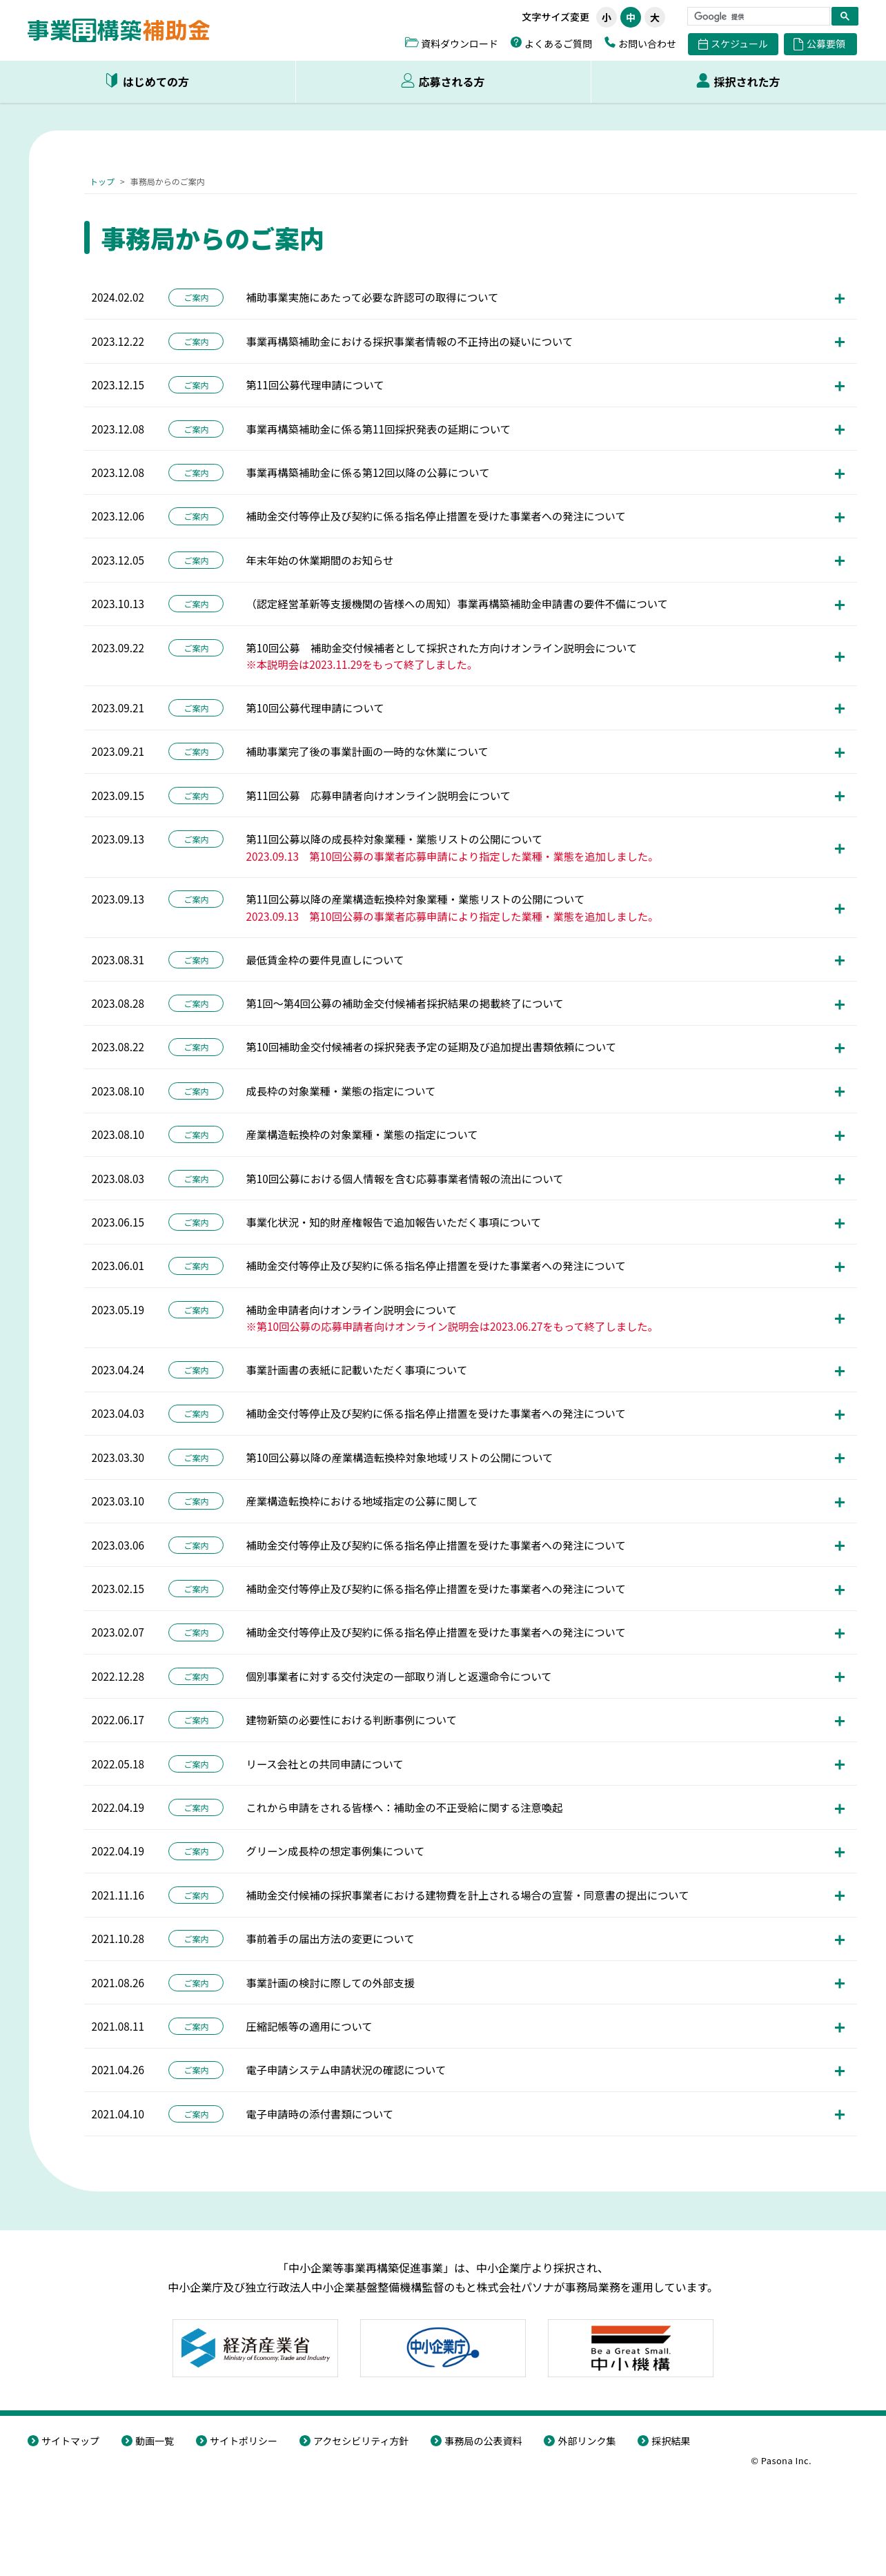Open 動画一覧 footer link

click(x=147, y=2441)
